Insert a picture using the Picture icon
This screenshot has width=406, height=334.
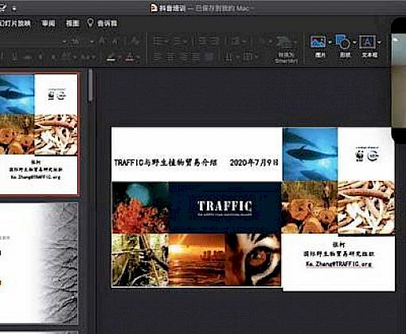click(318, 42)
